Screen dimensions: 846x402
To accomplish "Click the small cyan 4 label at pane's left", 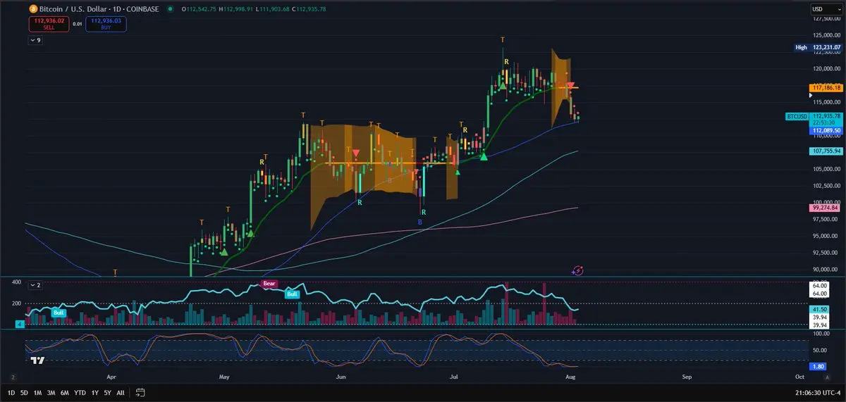I will 20,324.
